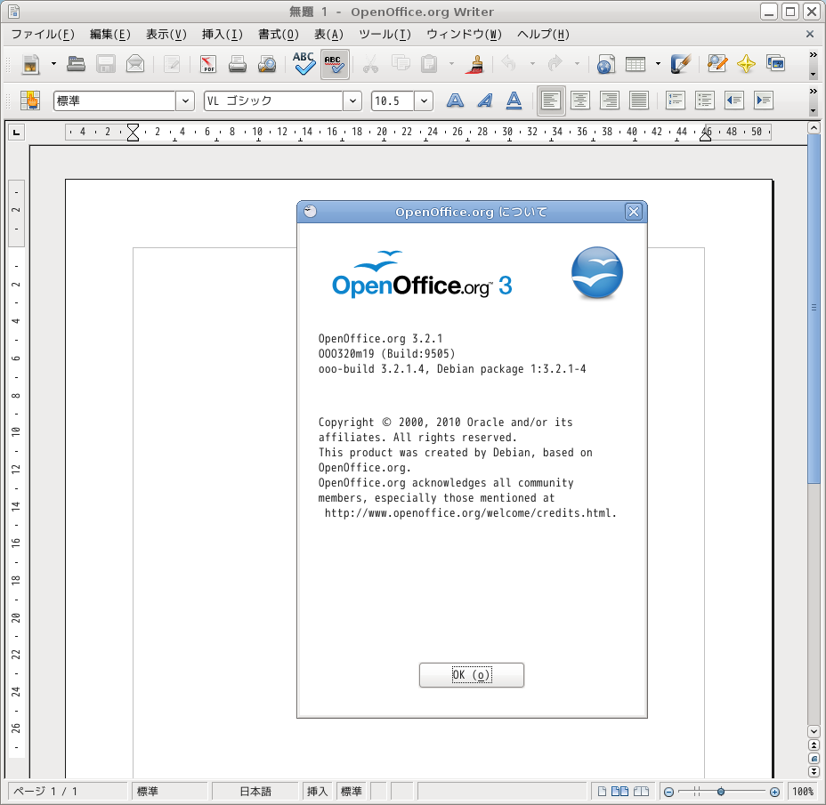Expand the font size dropdown
This screenshot has height=805, width=826.
coord(424,101)
